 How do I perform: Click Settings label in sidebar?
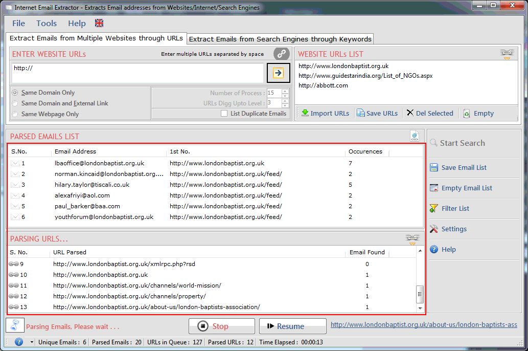[x=454, y=229]
